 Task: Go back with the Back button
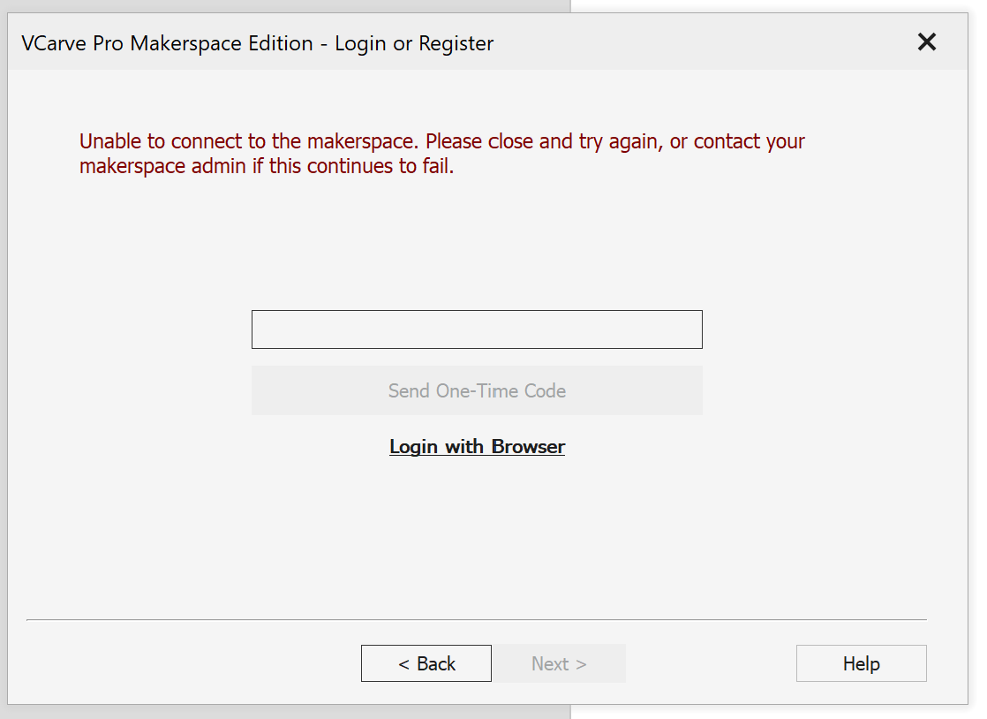pyautogui.click(x=426, y=664)
